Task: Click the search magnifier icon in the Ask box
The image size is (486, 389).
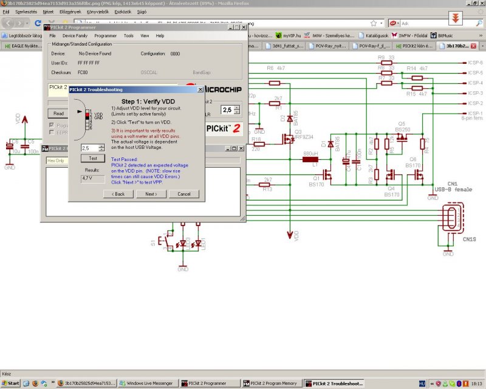Action: [479, 23]
